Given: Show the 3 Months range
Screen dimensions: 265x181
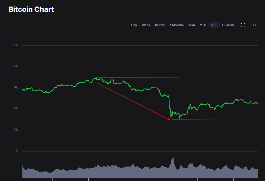Looking at the screenshot, I should [x=177, y=25].
